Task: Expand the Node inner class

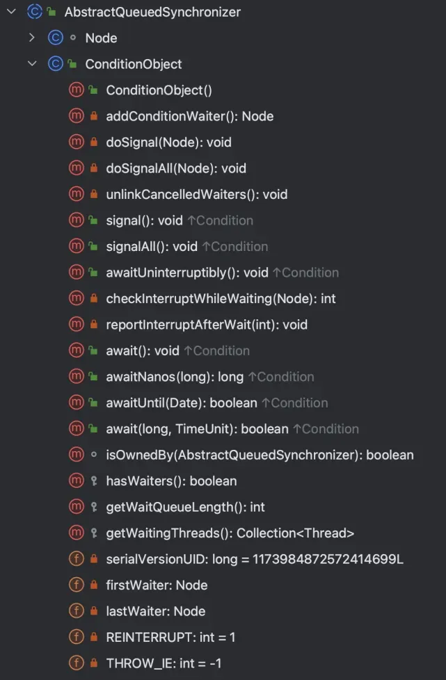Action: point(32,38)
